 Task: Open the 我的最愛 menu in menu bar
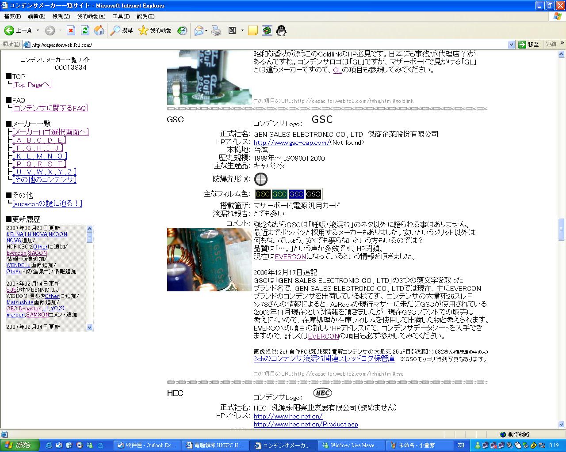91,16
